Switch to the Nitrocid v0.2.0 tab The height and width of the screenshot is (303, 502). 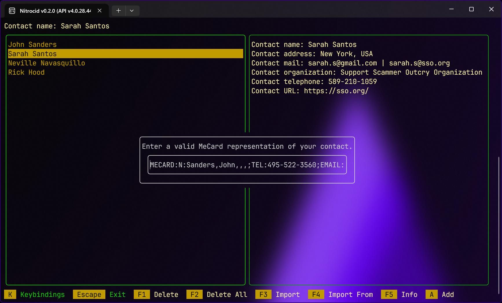[x=55, y=11]
